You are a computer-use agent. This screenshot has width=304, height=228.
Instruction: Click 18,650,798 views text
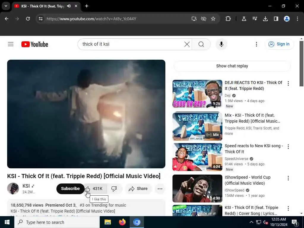click(27, 205)
